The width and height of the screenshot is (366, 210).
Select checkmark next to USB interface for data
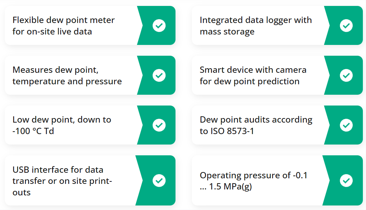(159, 180)
